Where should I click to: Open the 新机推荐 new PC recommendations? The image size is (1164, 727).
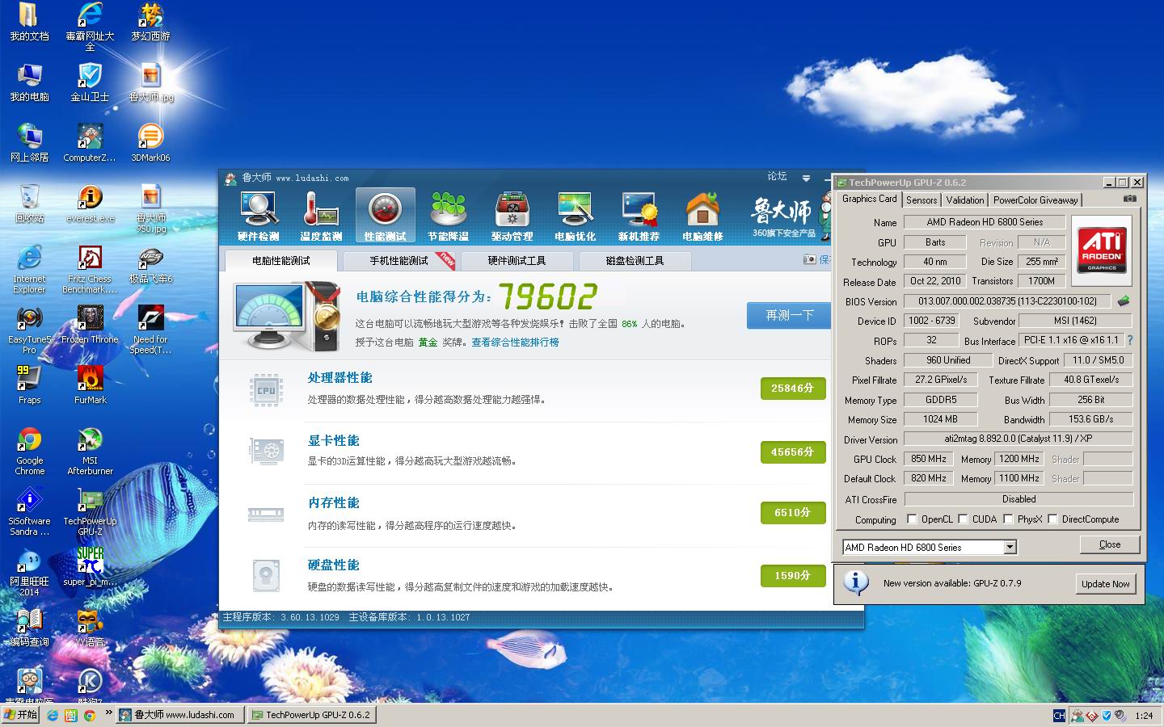(639, 216)
